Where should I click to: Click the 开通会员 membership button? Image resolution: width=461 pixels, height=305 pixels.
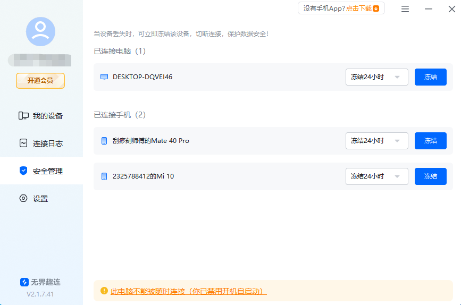(x=40, y=81)
